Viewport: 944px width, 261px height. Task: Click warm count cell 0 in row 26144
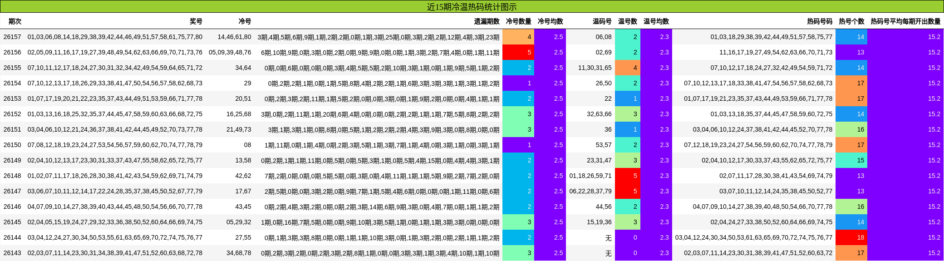[x=627, y=237]
